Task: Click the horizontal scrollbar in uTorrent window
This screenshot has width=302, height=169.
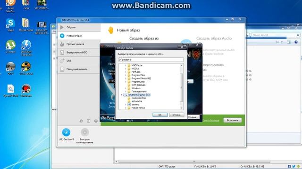Action: (x=194, y=161)
